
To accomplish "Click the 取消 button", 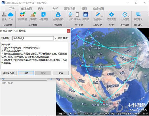I will 60,73.
